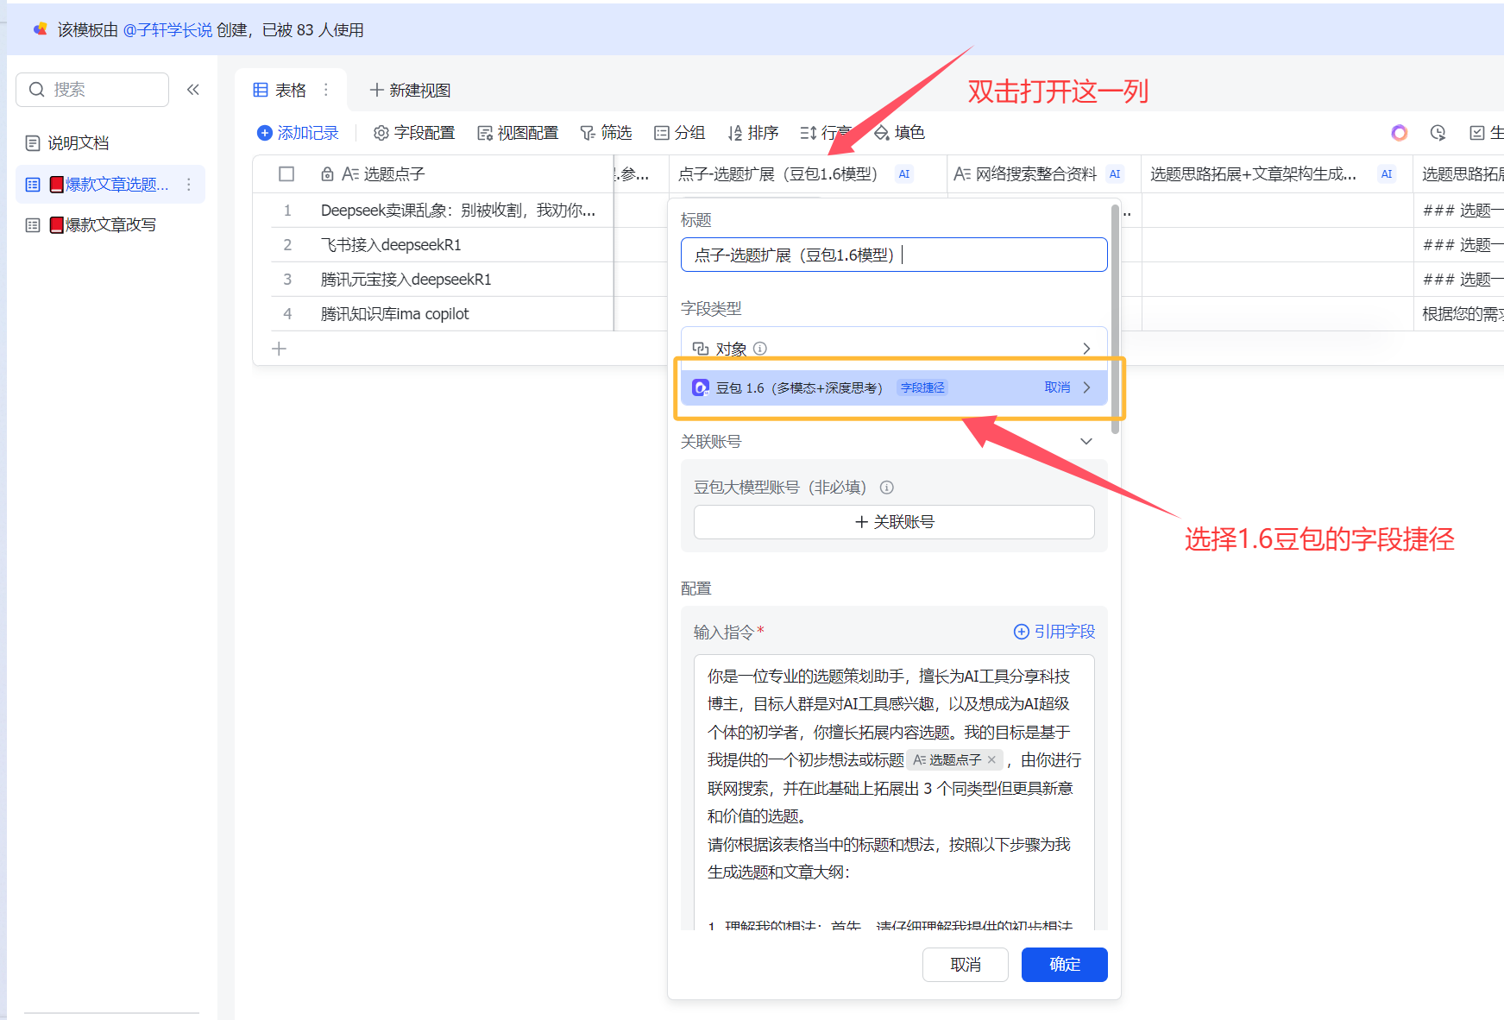Click the AI colorful ring icon
The width and height of the screenshot is (1504, 1020).
[x=1400, y=133]
